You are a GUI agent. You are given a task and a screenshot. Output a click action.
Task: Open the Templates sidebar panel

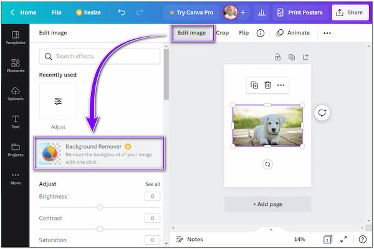[x=15, y=37]
